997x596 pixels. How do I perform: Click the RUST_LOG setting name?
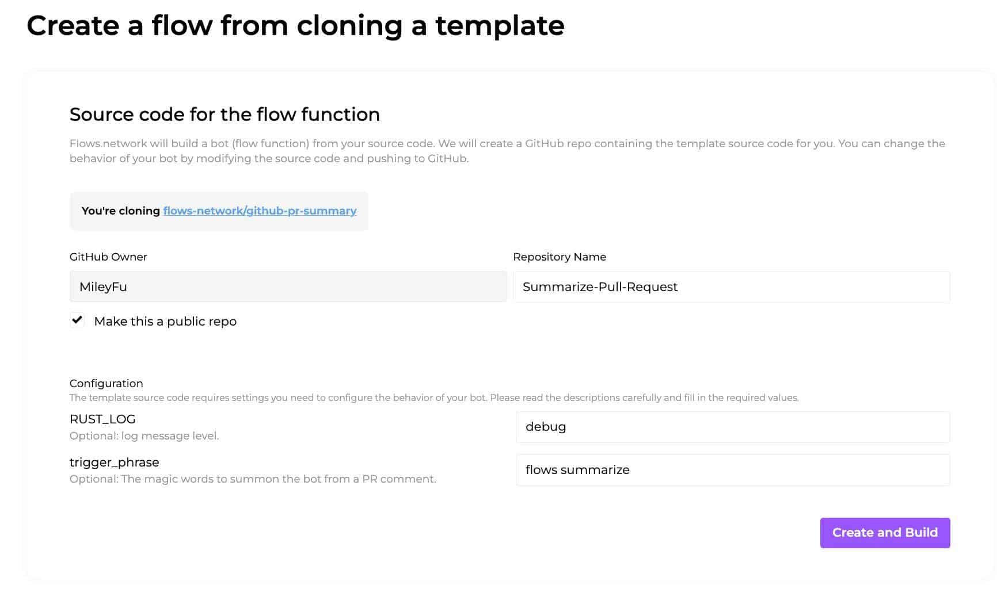click(x=102, y=419)
